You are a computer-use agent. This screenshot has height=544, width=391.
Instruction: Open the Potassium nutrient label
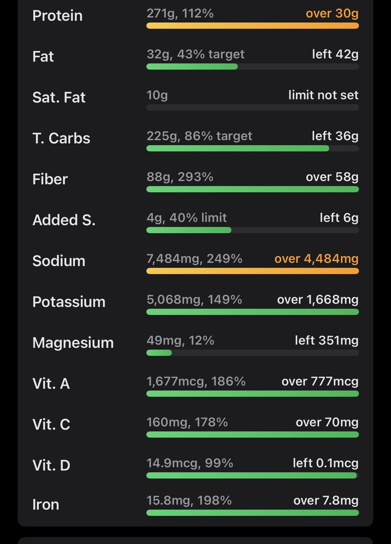pyautogui.click(x=69, y=302)
